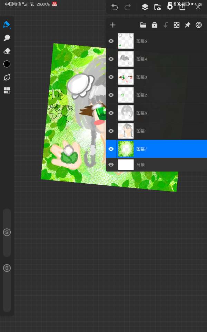This screenshot has width=207, height=332.
Task: Open the project gallery cloud folder
Action: (157, 7)
